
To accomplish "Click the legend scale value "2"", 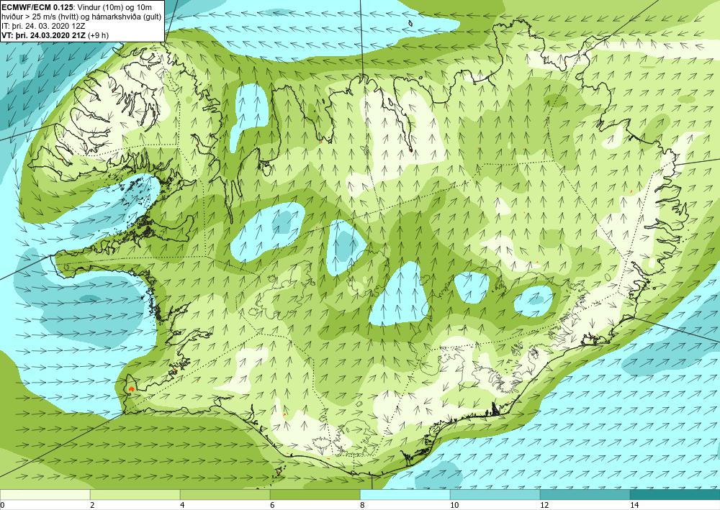I will (92, 505).
